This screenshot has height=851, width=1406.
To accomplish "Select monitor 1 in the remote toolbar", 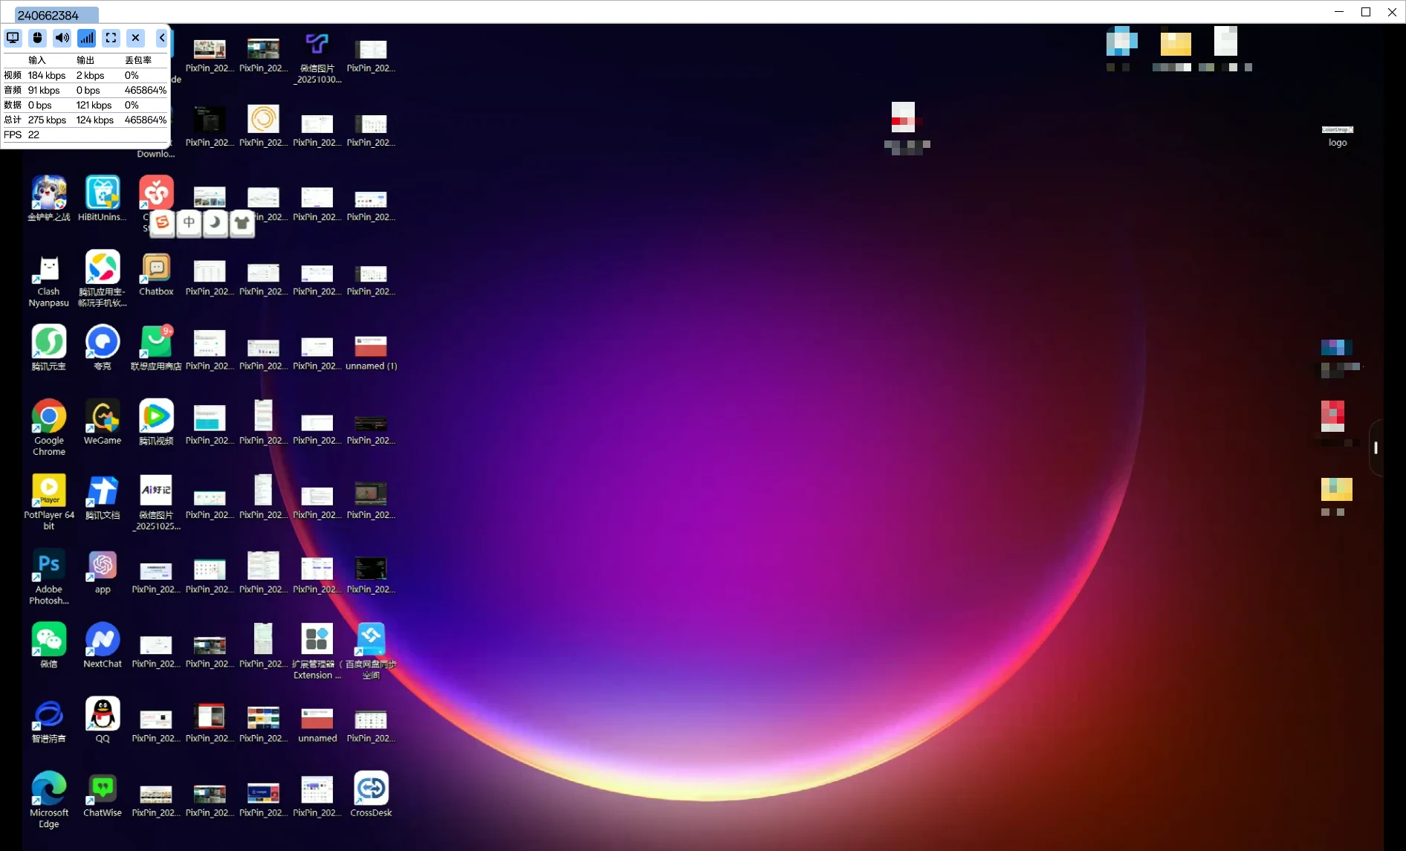I will coord(12,38).
